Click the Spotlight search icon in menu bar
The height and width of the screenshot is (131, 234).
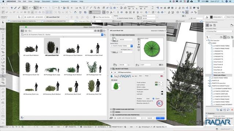(223, 1)
